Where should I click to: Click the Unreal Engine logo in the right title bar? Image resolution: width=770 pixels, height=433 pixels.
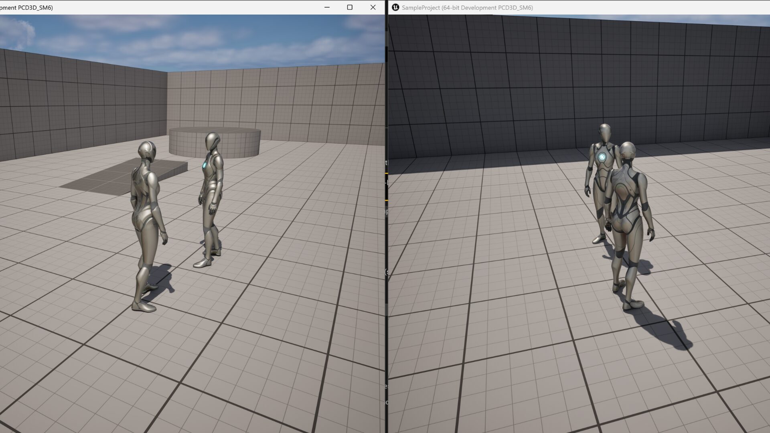(395, 8)
